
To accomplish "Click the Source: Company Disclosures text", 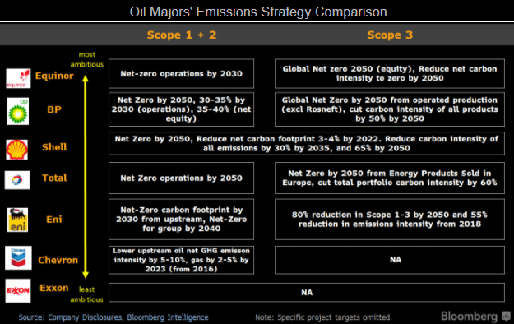I will tap(113, 317).
